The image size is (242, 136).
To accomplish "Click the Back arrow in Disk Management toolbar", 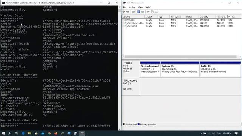I will click(124, 12).
